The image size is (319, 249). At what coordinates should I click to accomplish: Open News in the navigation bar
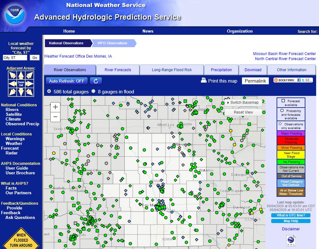(x=148, y=31)
